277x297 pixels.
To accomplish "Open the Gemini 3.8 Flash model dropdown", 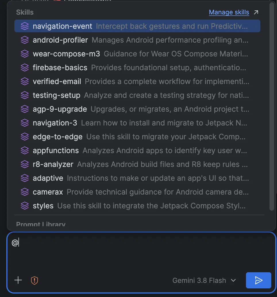I will (204, 280).
